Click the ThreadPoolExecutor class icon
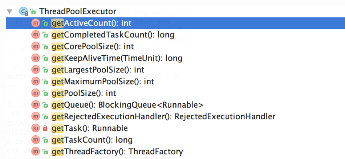Image resolution: width=345 pixels, height=159 pixels. coord(23,12)
